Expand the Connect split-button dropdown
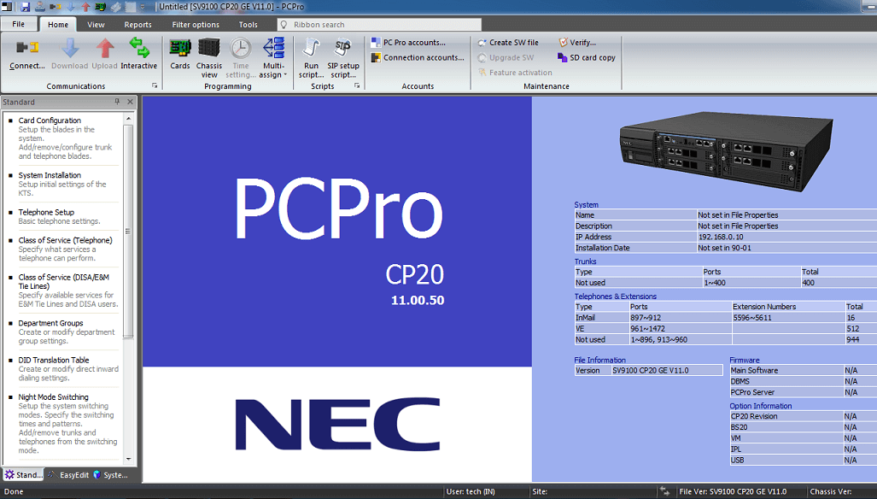 coord(26,68)
